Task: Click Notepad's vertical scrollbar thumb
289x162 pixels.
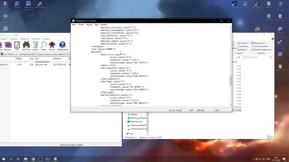Action: coord(231,81)
